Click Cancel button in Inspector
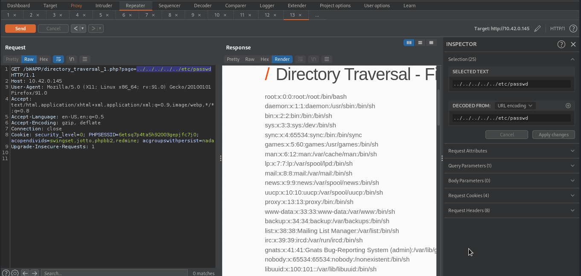The width and height of the screenshot is (581, 276). coord(507,135)
